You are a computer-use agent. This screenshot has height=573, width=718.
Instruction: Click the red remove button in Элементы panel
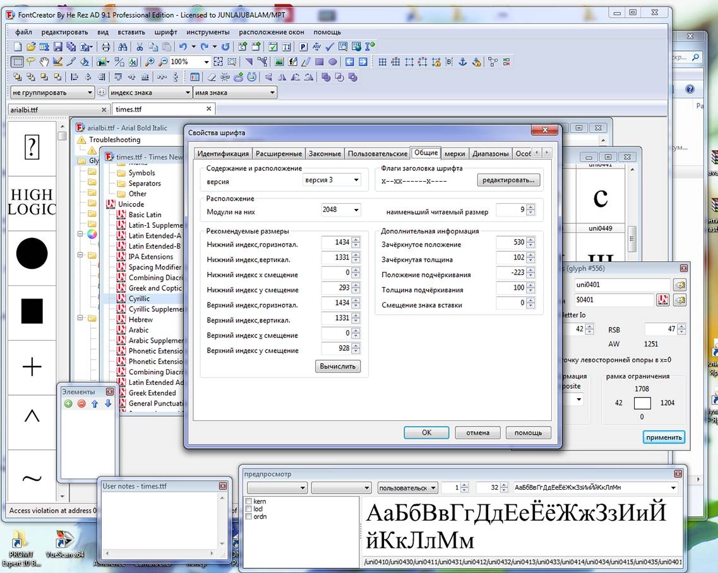click(x=81, y=404)
